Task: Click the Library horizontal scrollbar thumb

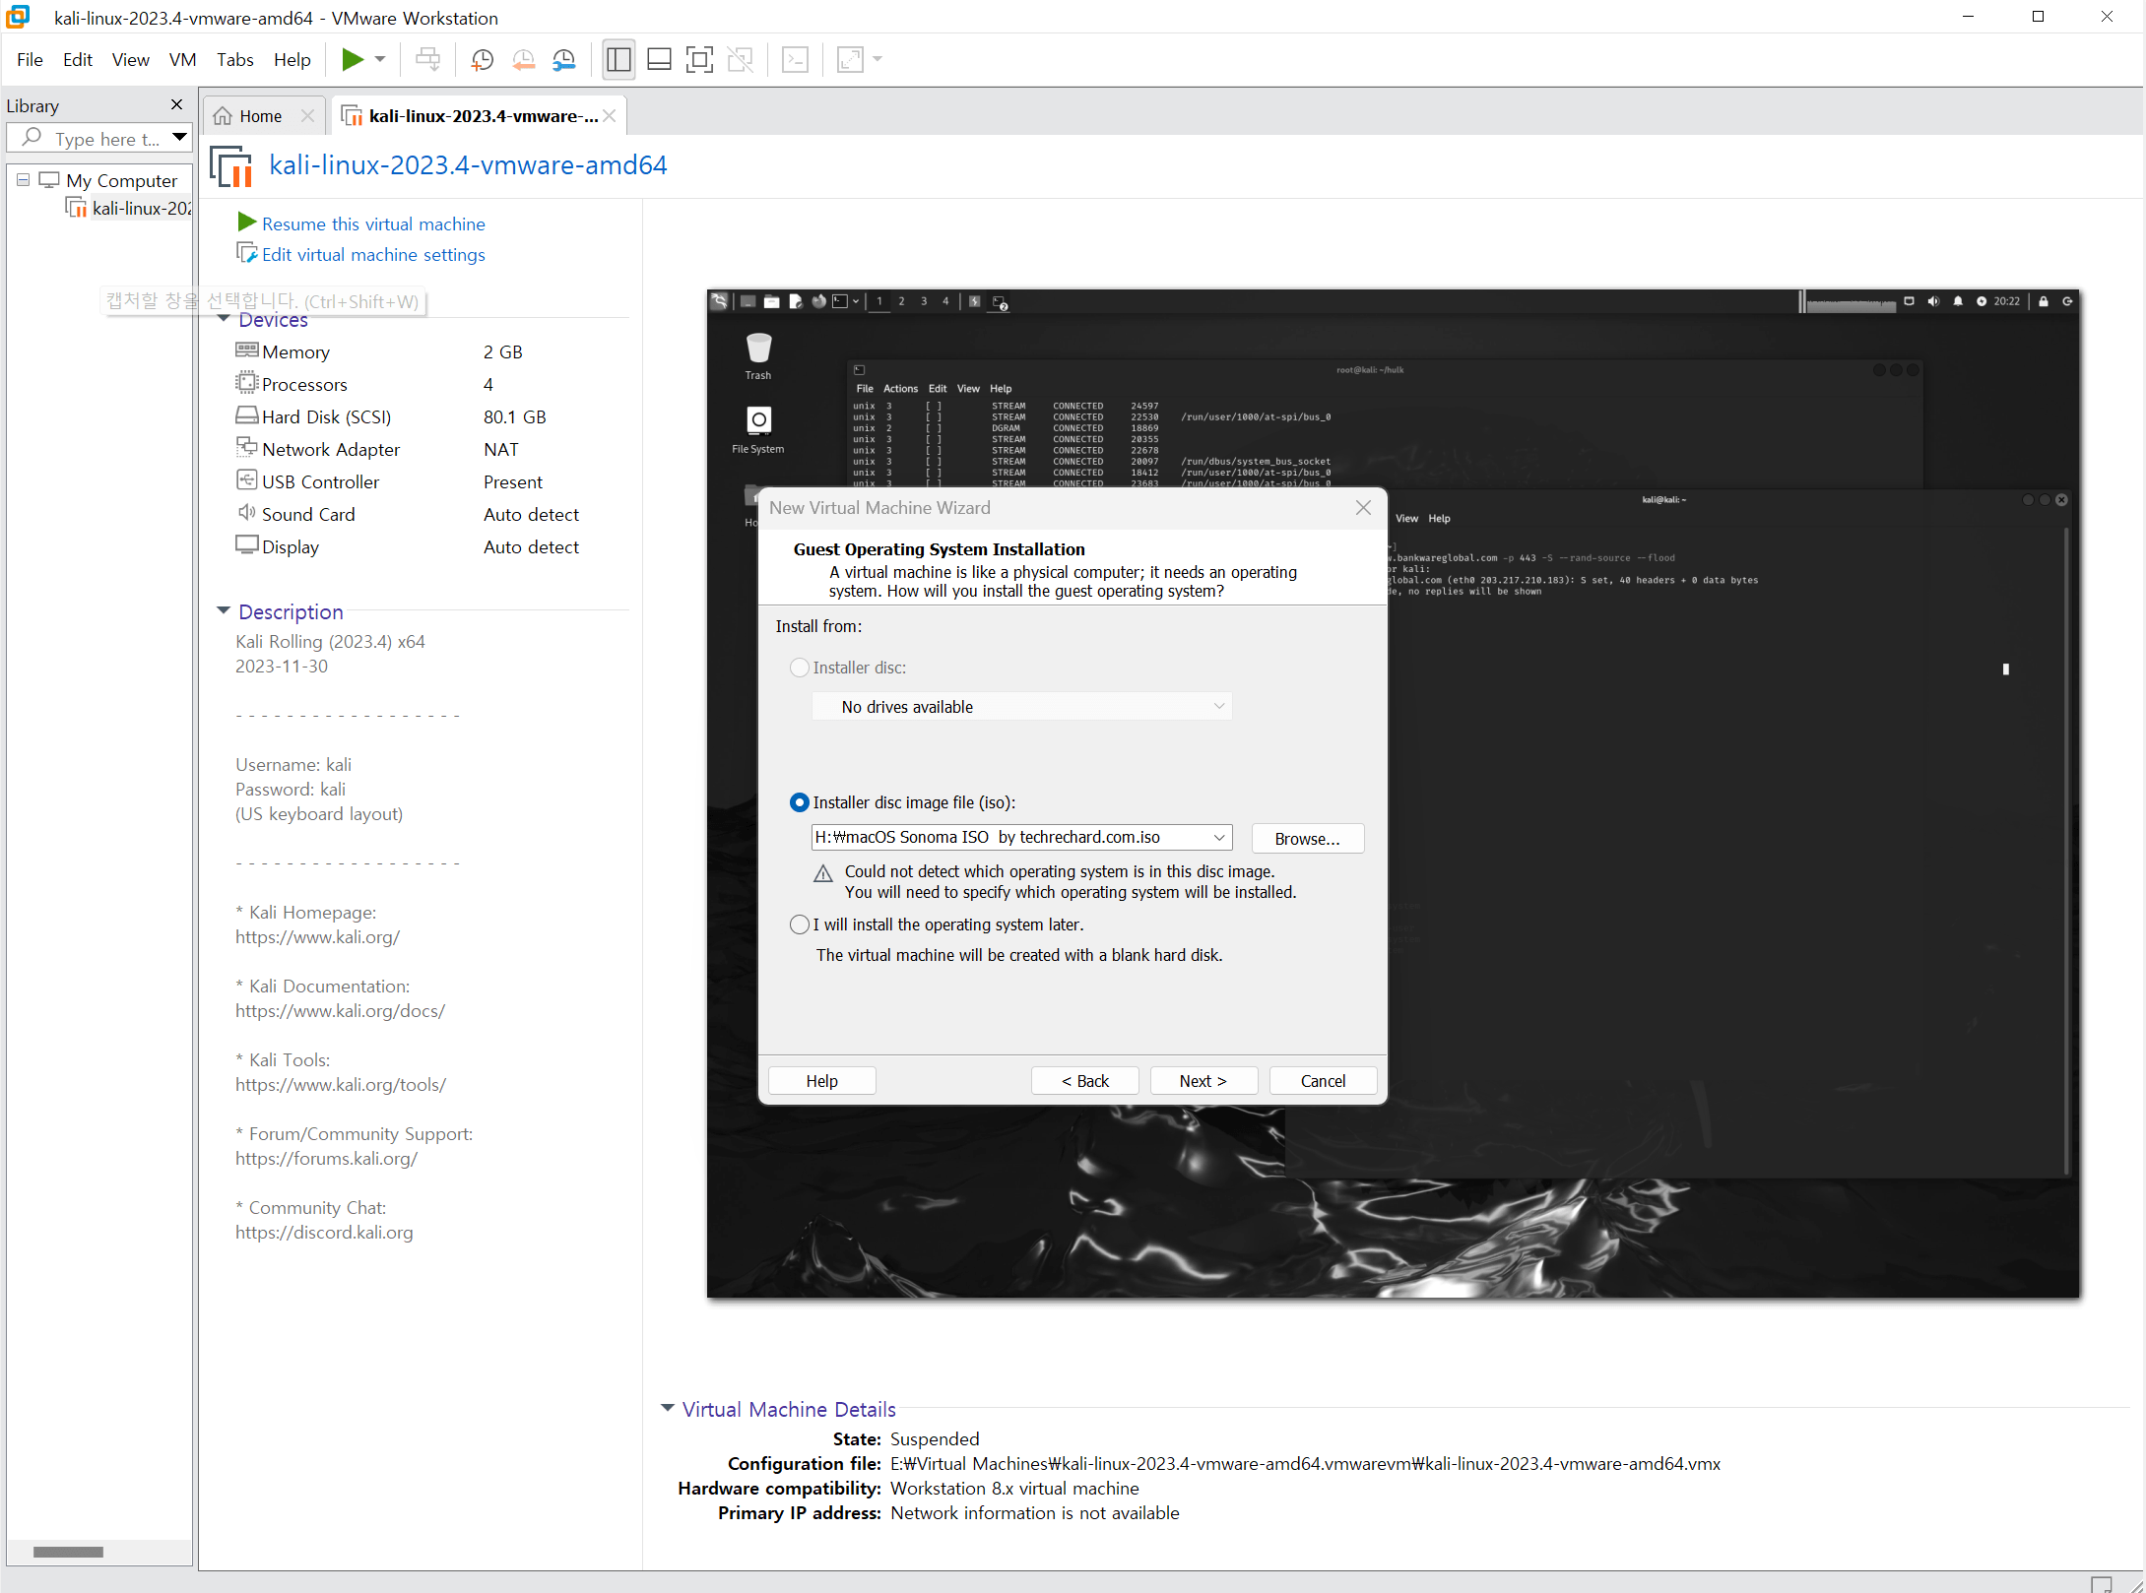Action: 68,1552
